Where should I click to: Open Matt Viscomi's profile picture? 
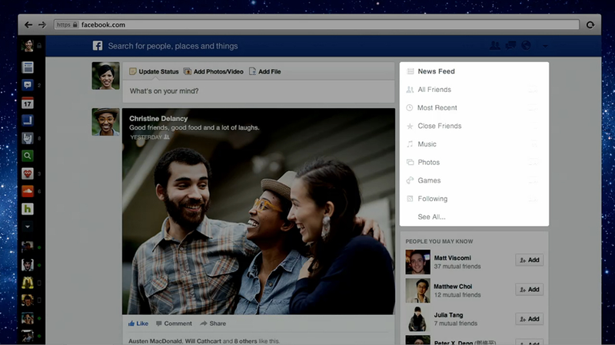point(417,262)
